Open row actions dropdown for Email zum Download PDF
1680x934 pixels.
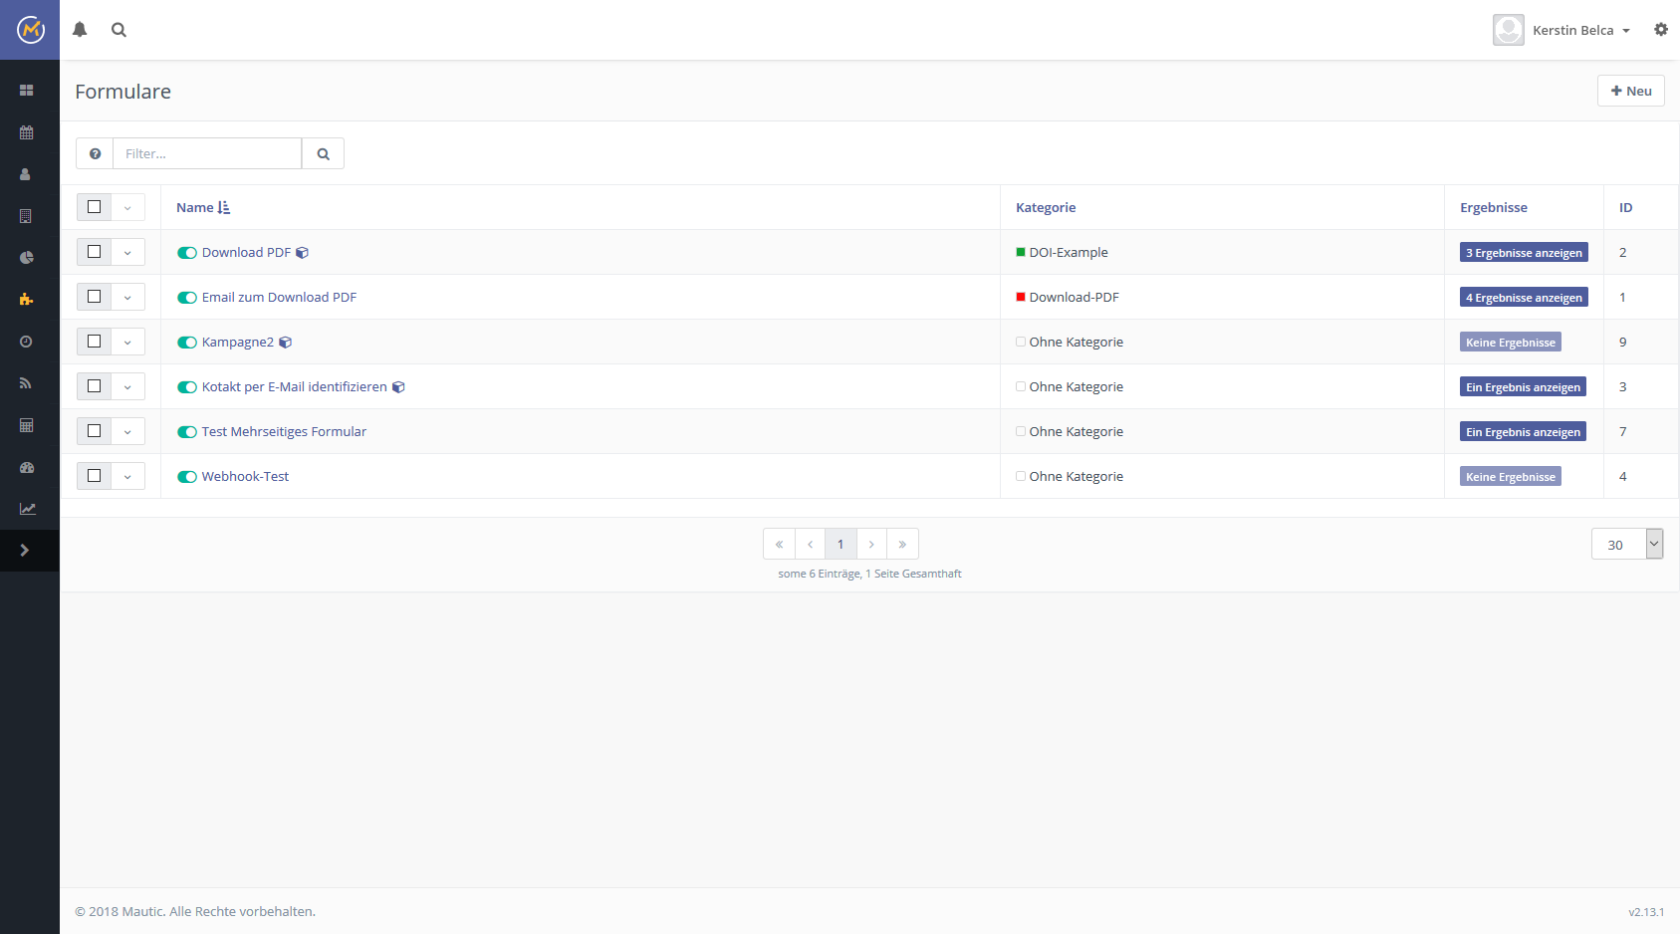(127, 297)
